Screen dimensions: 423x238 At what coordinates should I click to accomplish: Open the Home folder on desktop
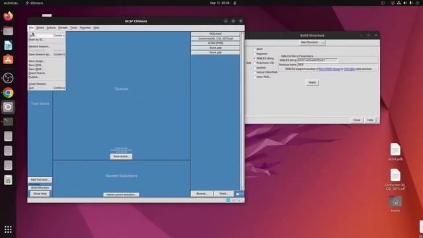pyautogui.click(x=395, y=204)
